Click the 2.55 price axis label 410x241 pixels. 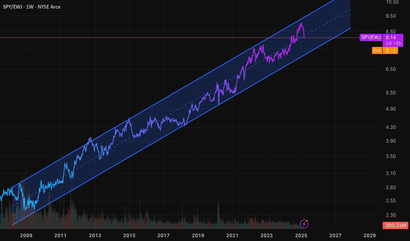[x=391, y=201]
